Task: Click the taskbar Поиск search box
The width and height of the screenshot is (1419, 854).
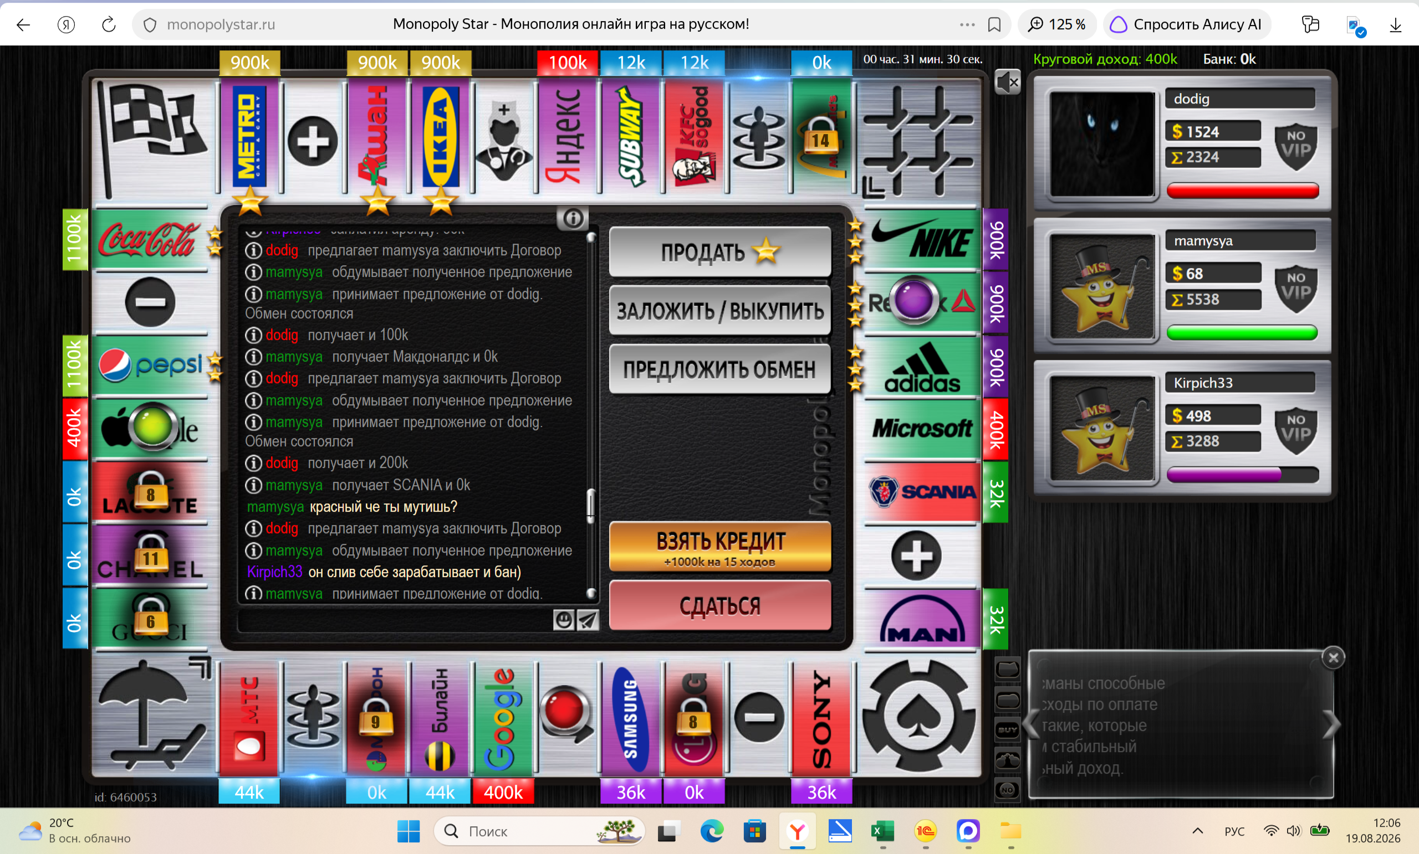Action: (538, 831)
